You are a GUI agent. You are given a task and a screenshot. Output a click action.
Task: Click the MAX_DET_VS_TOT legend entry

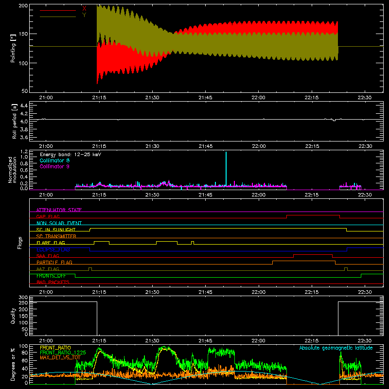pos(60,357)
